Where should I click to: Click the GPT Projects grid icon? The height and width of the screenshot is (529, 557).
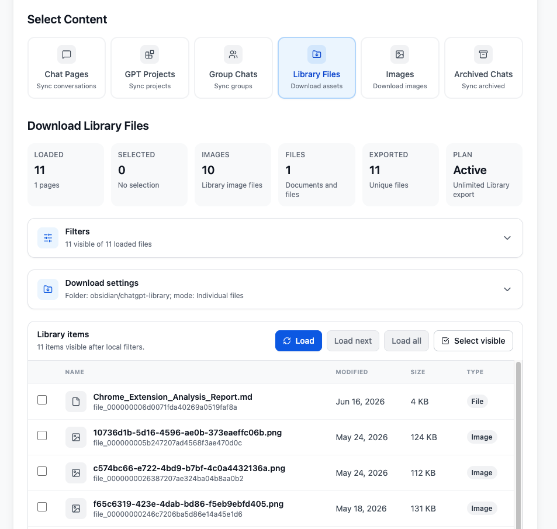(150, 54)
